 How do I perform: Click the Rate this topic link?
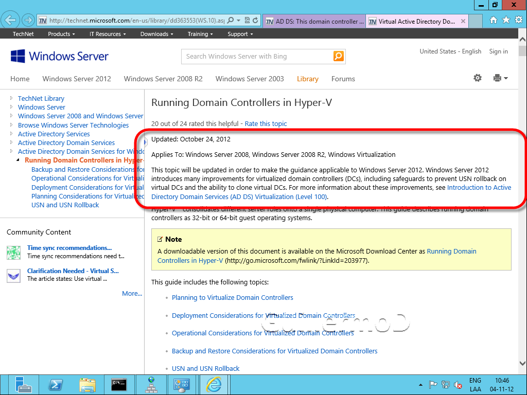266,123
